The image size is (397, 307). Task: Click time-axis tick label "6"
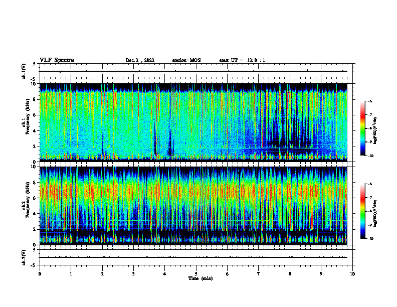click(228, 274)
